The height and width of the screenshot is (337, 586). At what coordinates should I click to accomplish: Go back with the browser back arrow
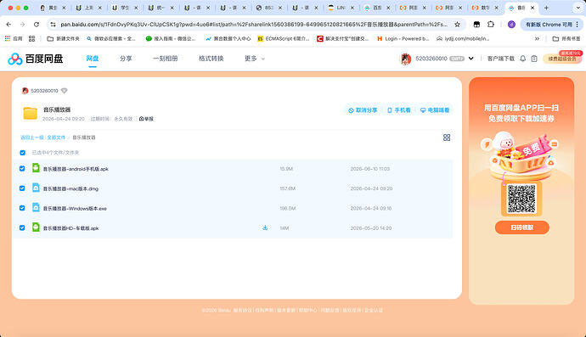pos(9,25)
